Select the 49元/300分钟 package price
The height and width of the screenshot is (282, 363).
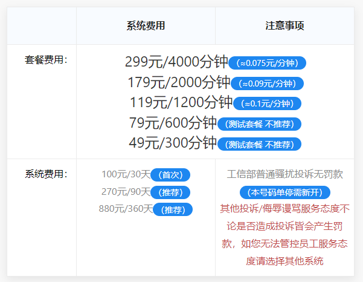click(x=173, y=142)
